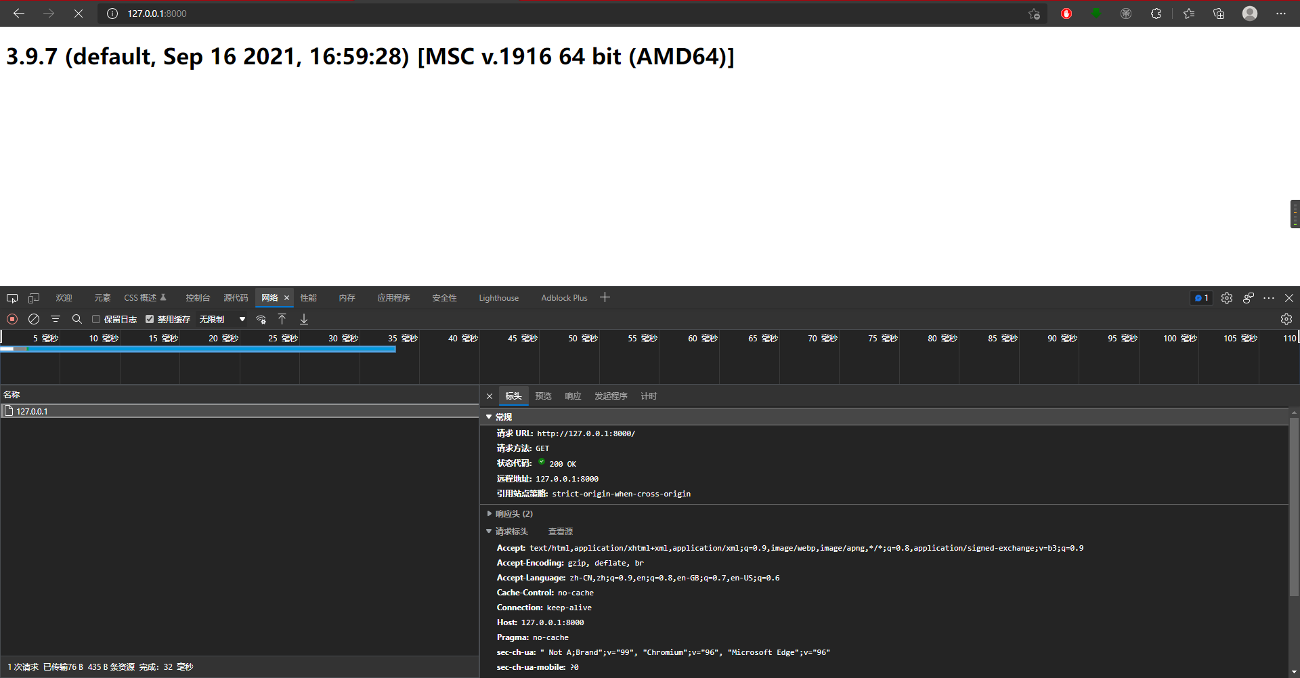
Task: Switch to the 元素 tab
Action: [x=102, y=298]
